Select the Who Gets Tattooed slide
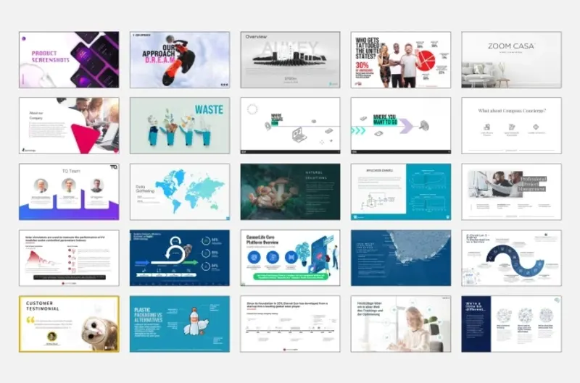 [401, 60]
